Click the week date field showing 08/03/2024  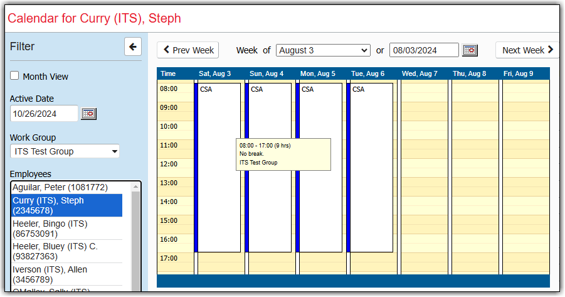pos(424,50)
